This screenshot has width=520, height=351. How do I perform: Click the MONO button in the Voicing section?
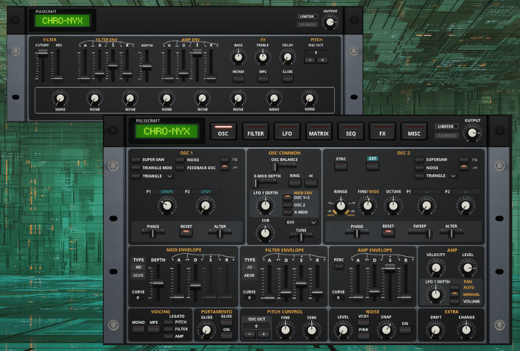click(x=138, y=329)
